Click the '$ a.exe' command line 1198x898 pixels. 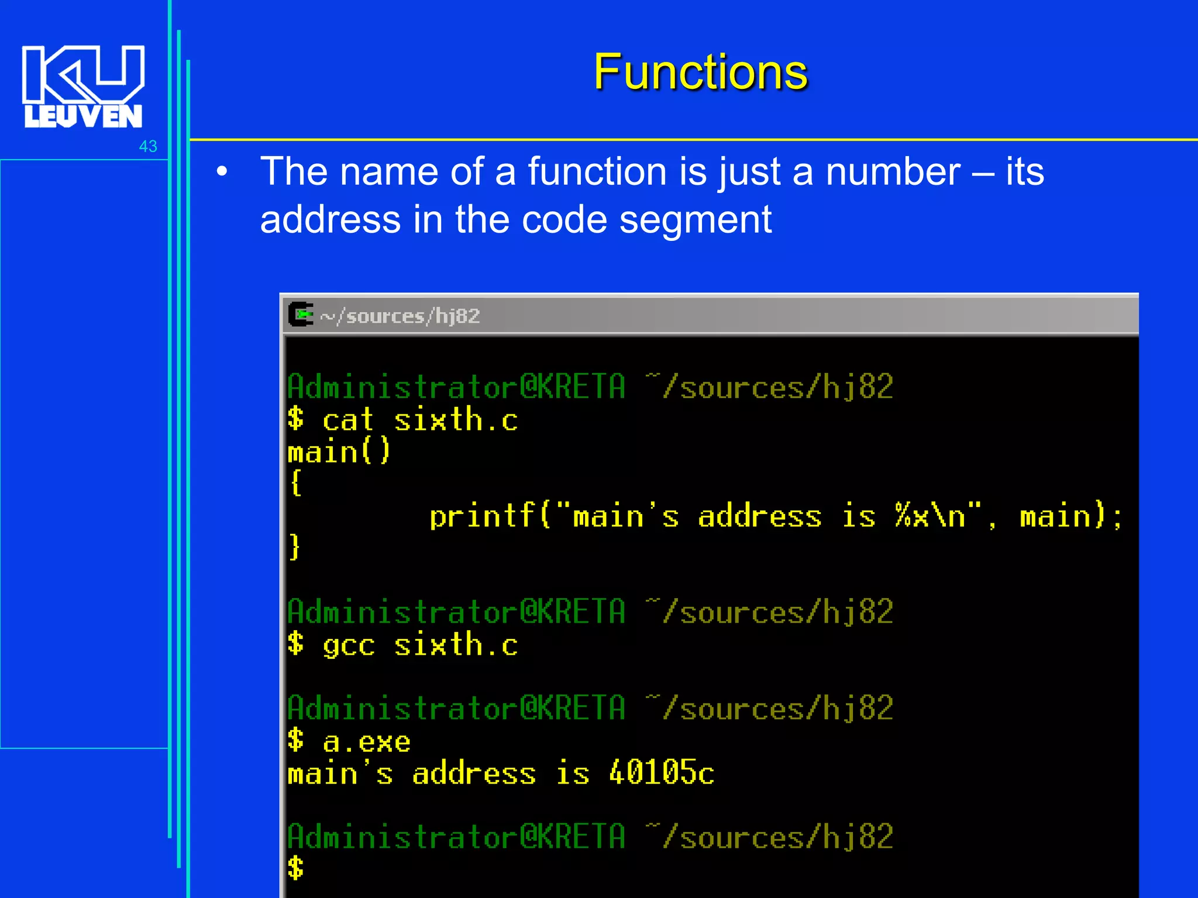tap(349, 741)
